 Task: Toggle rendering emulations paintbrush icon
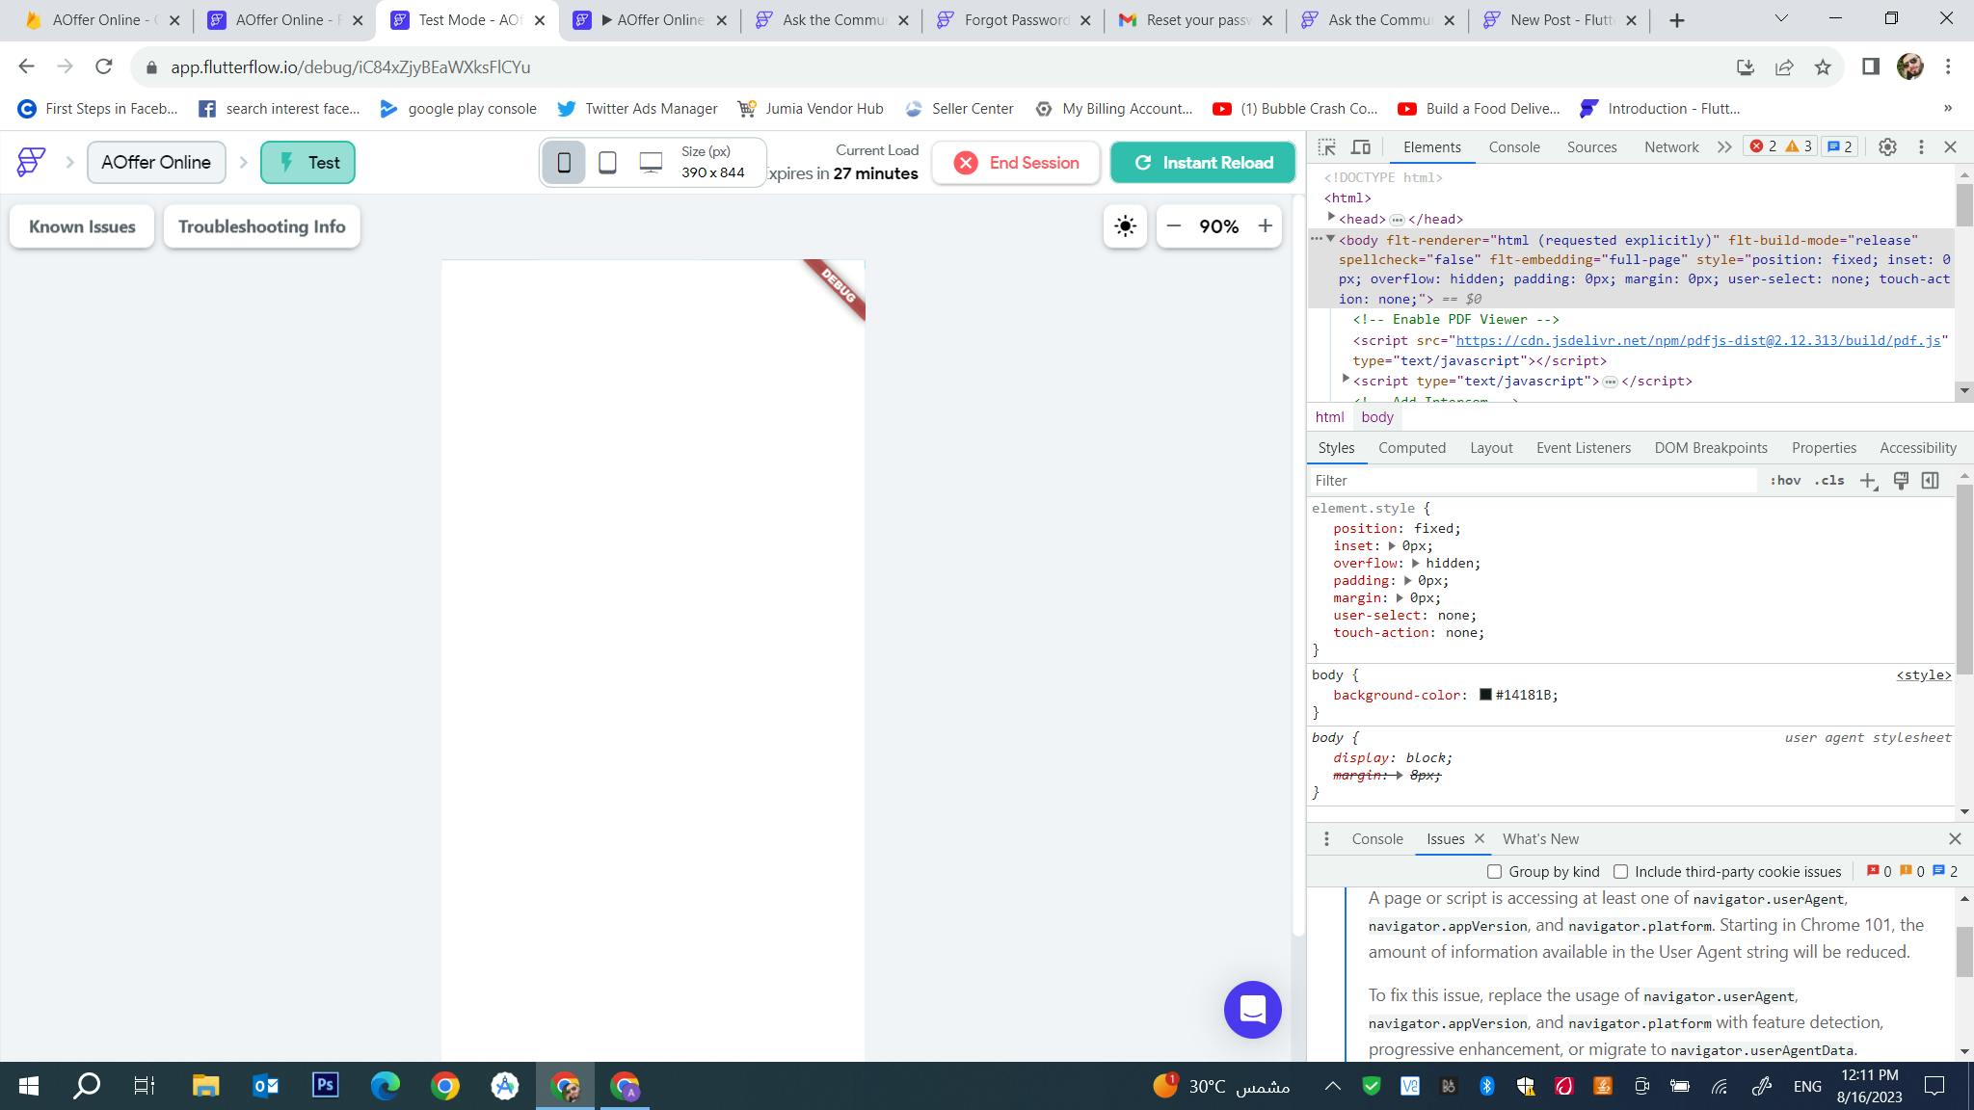tap(1901, 481)
